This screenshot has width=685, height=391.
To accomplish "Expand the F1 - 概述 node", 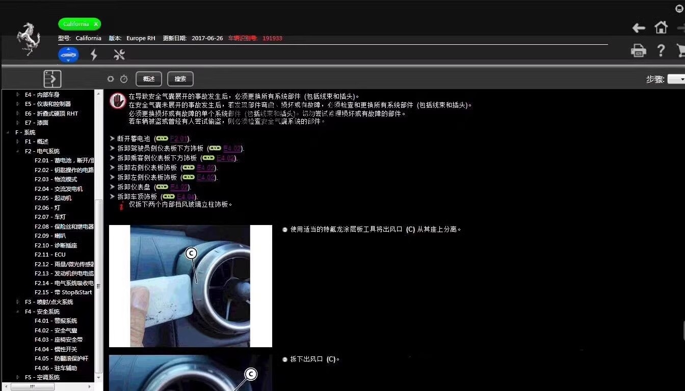I will [x=18, y=142].
